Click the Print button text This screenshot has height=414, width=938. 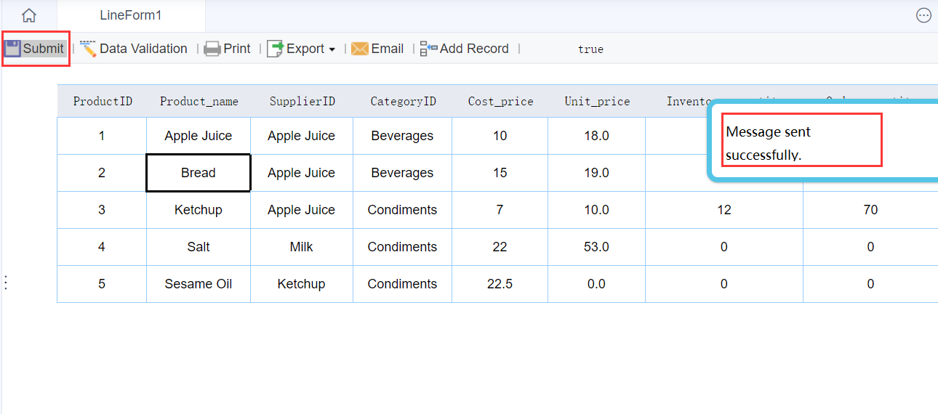237,49
